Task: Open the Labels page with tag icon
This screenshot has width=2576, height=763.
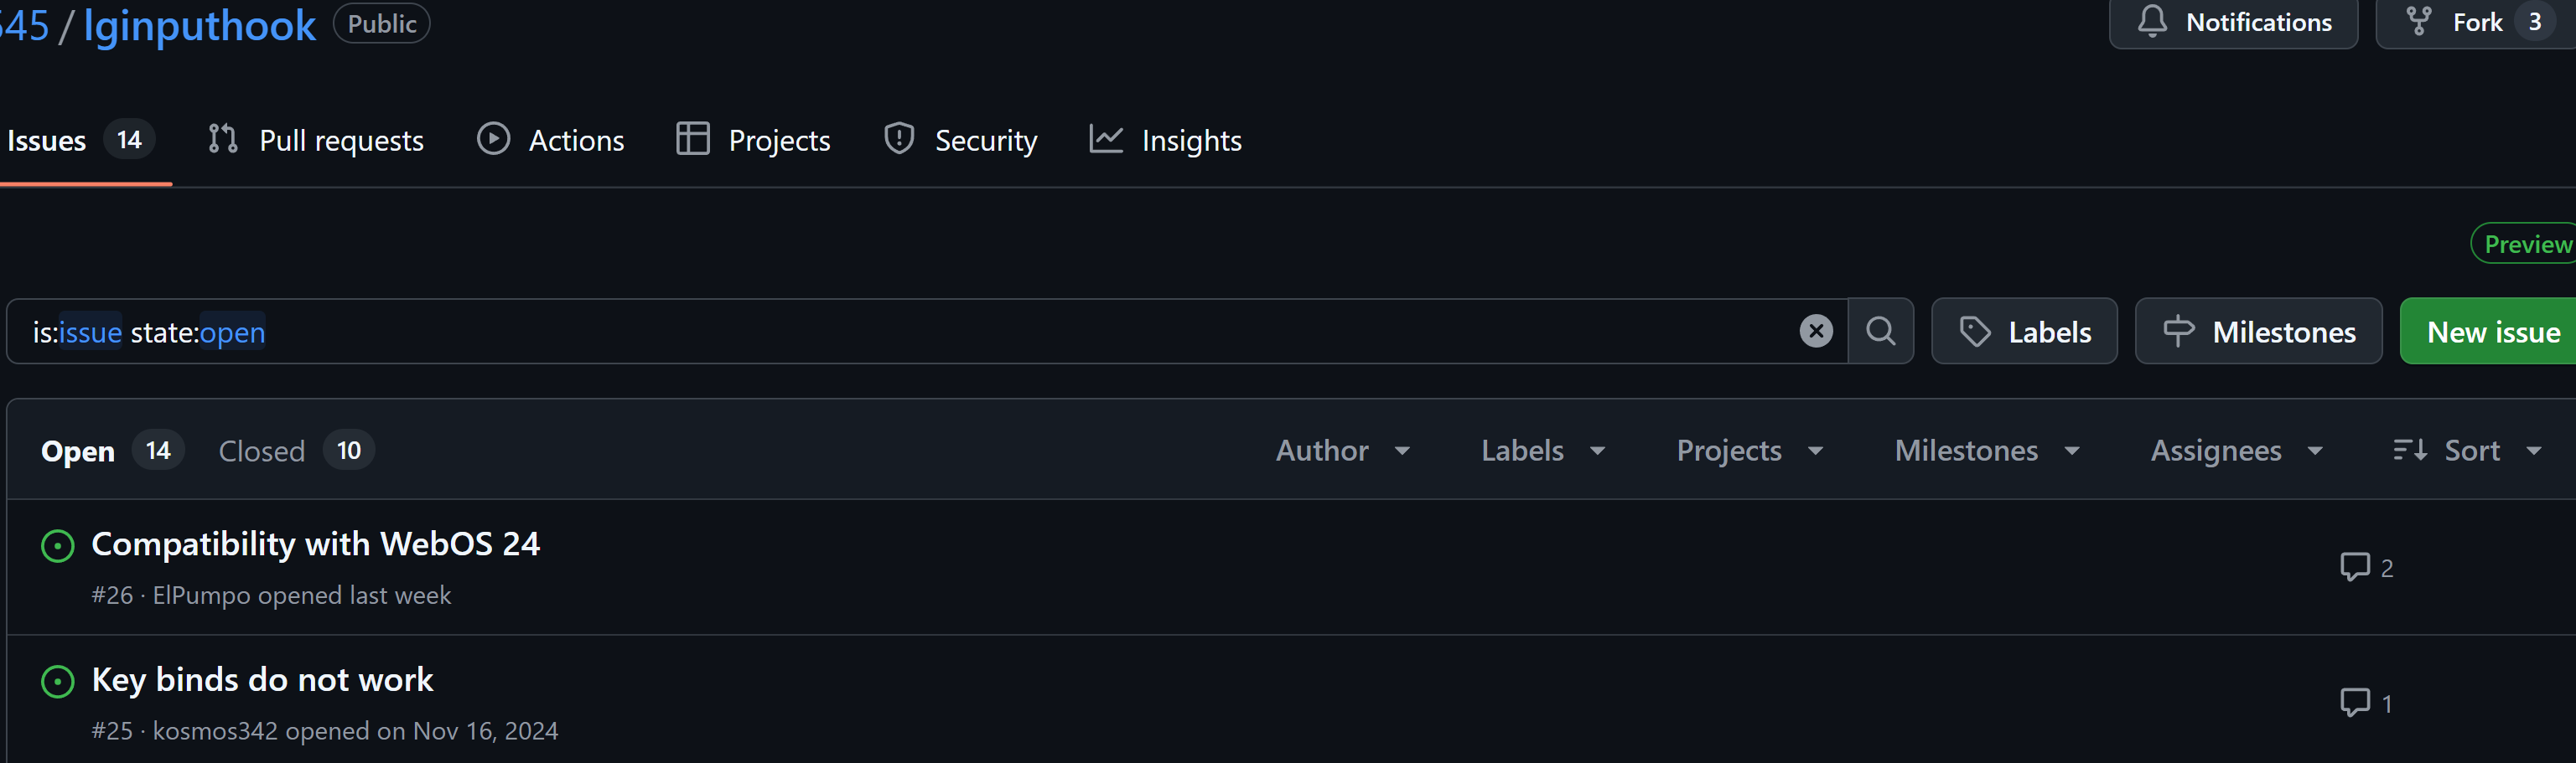Action: click(x=2024, y=332)
